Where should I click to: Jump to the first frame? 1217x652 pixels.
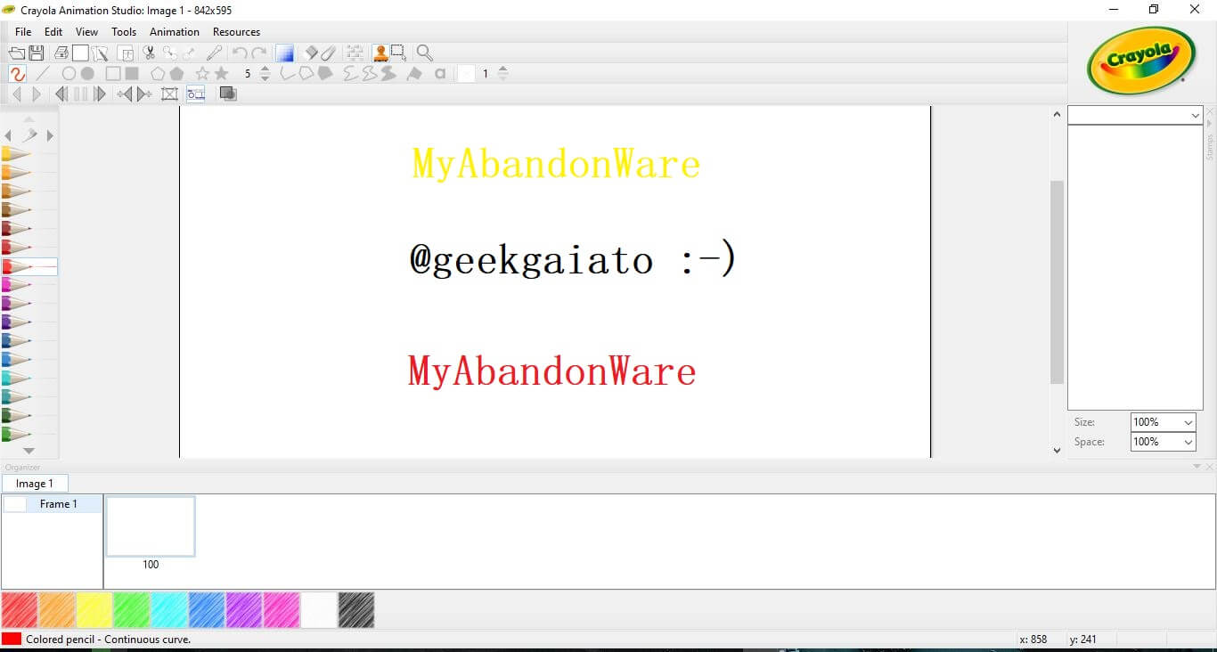(61, 94)
